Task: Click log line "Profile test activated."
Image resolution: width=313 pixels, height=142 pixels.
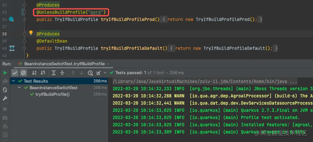Action: pos(206,117)
